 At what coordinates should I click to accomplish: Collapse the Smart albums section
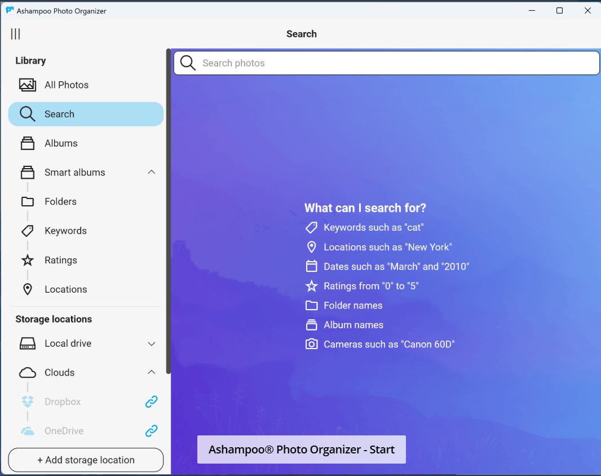pyautogui.click(x=151, y=172)
